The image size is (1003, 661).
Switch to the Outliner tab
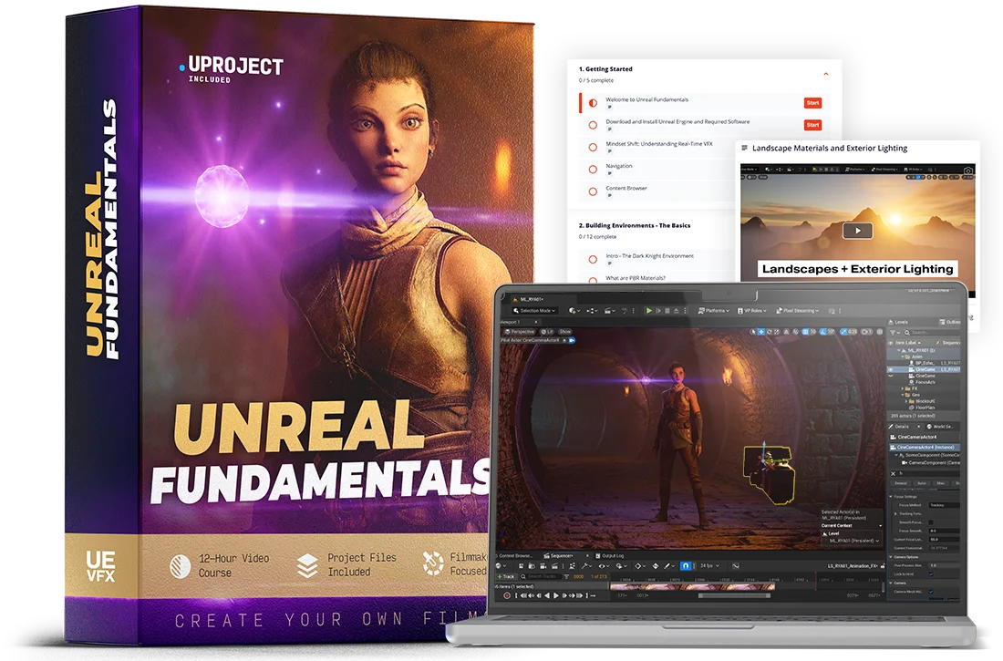tap(950, 323)
